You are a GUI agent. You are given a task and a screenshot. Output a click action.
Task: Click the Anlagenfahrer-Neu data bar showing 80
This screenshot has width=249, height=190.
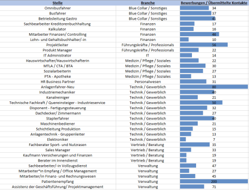214,87
